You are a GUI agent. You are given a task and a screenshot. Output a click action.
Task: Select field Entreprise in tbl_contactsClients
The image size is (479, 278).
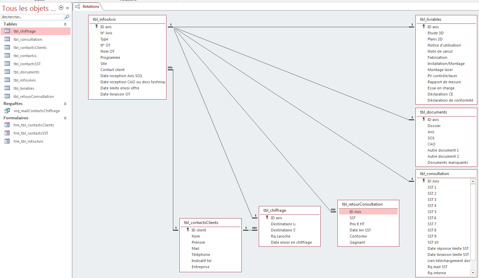pos(200,267)
